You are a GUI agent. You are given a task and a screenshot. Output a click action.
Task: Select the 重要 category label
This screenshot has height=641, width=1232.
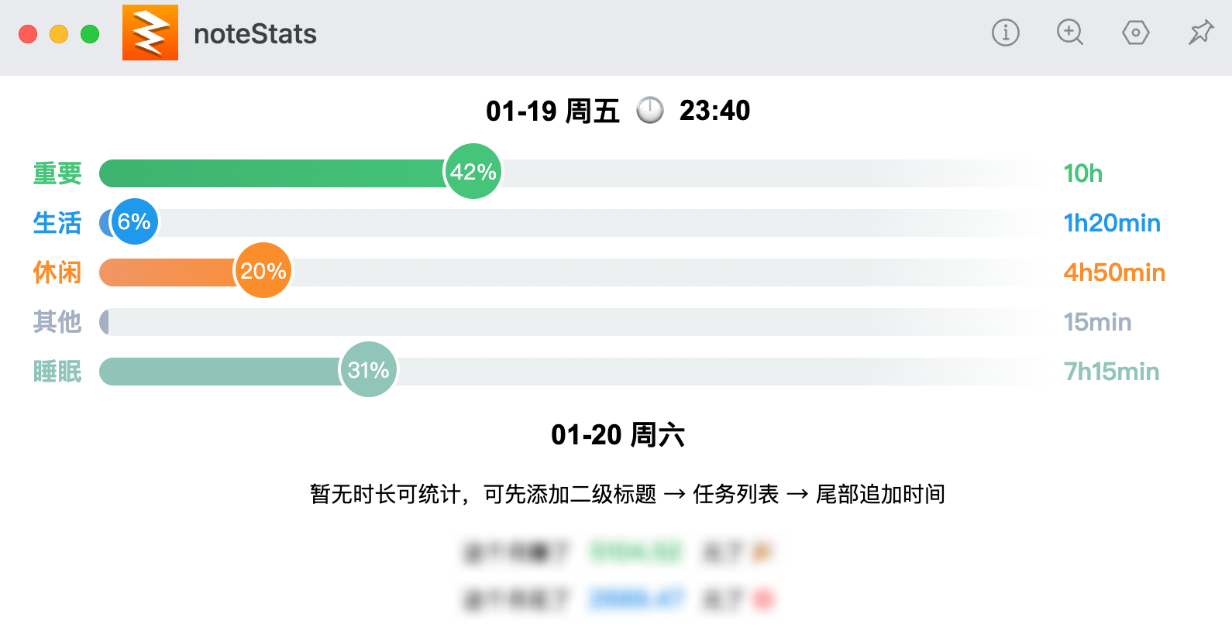[x=57, y=173]
